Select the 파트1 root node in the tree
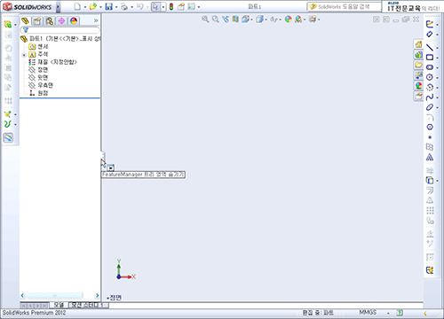444x319 pixels. (60, 39)
